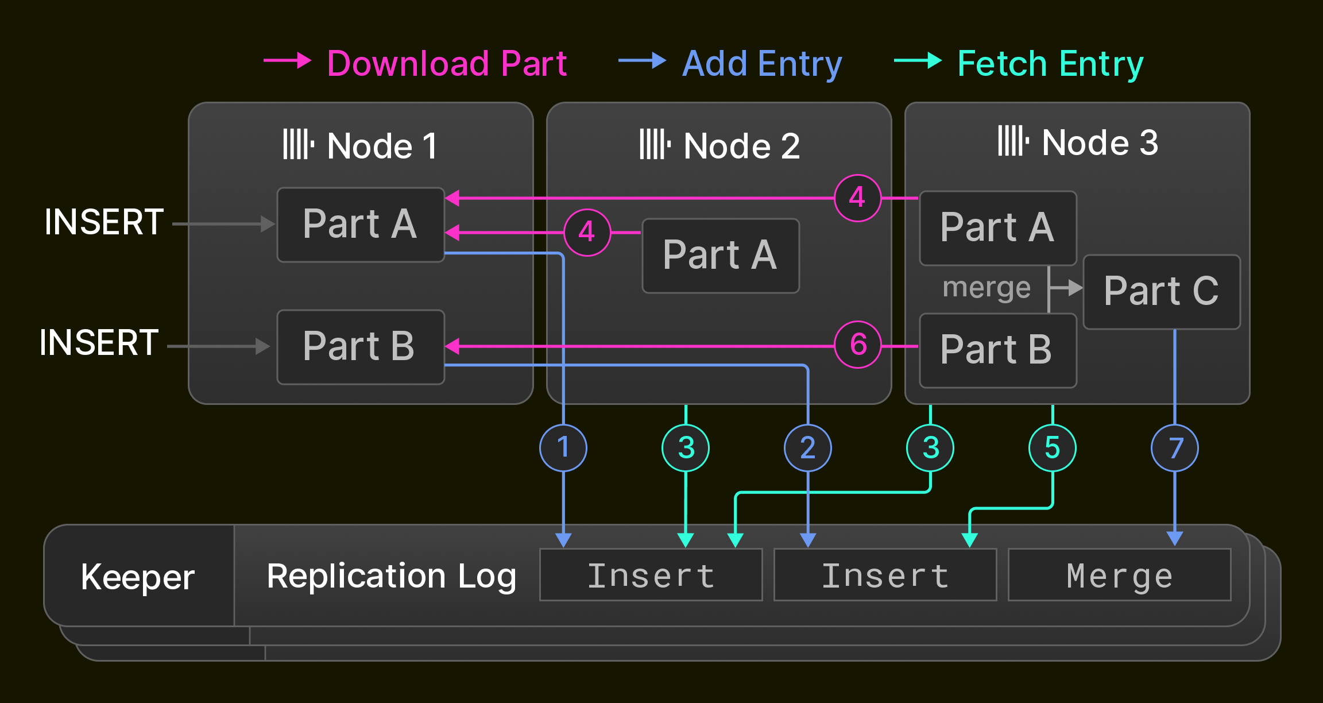Click the pink Download Part legend arrow
This screenshot has width=1323, height=703.
(x=287, y=60)
